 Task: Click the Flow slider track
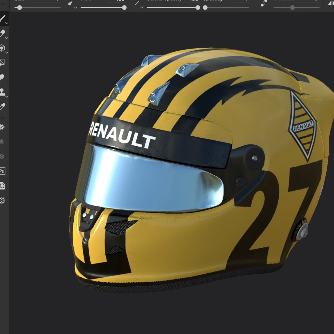104,8
